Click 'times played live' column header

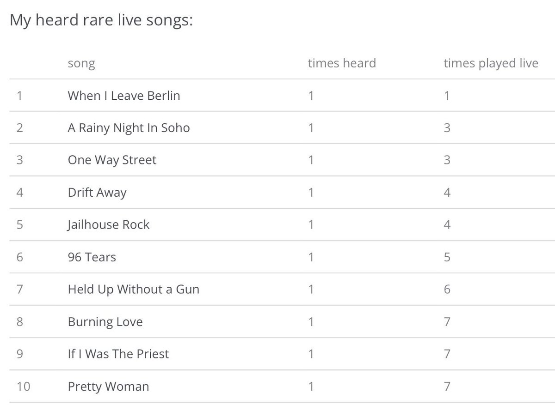pyautogui.click(x=490, y=63)
